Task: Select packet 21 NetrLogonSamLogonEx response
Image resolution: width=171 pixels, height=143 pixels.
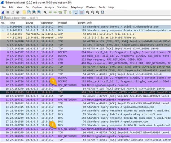Action: (85, 100)
